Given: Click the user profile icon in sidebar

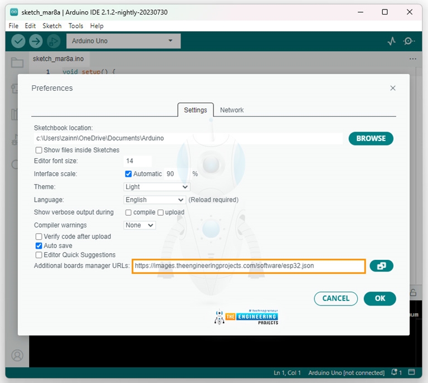Looking at the screenshot, I should [x=17, y=356].
